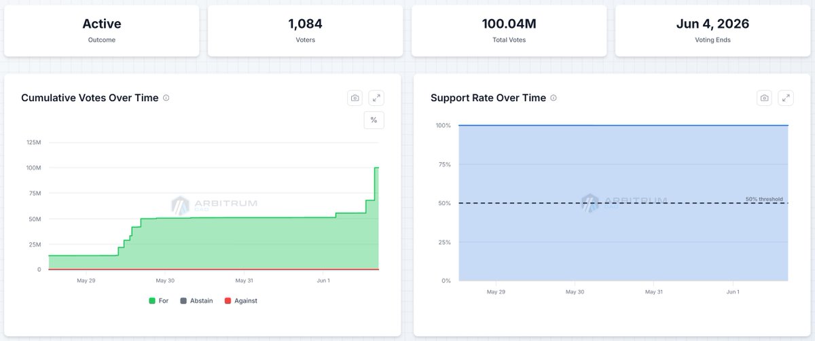Open info tooltip beside Cumulative Votes Over Time
Image resolution: width=815 pixels, height=341 pixels.
166,98
